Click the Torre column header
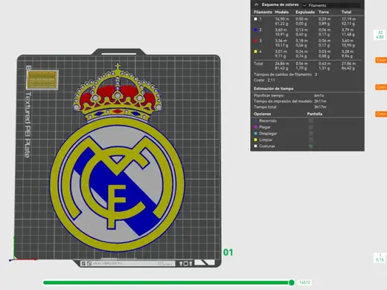 point(324,12)
